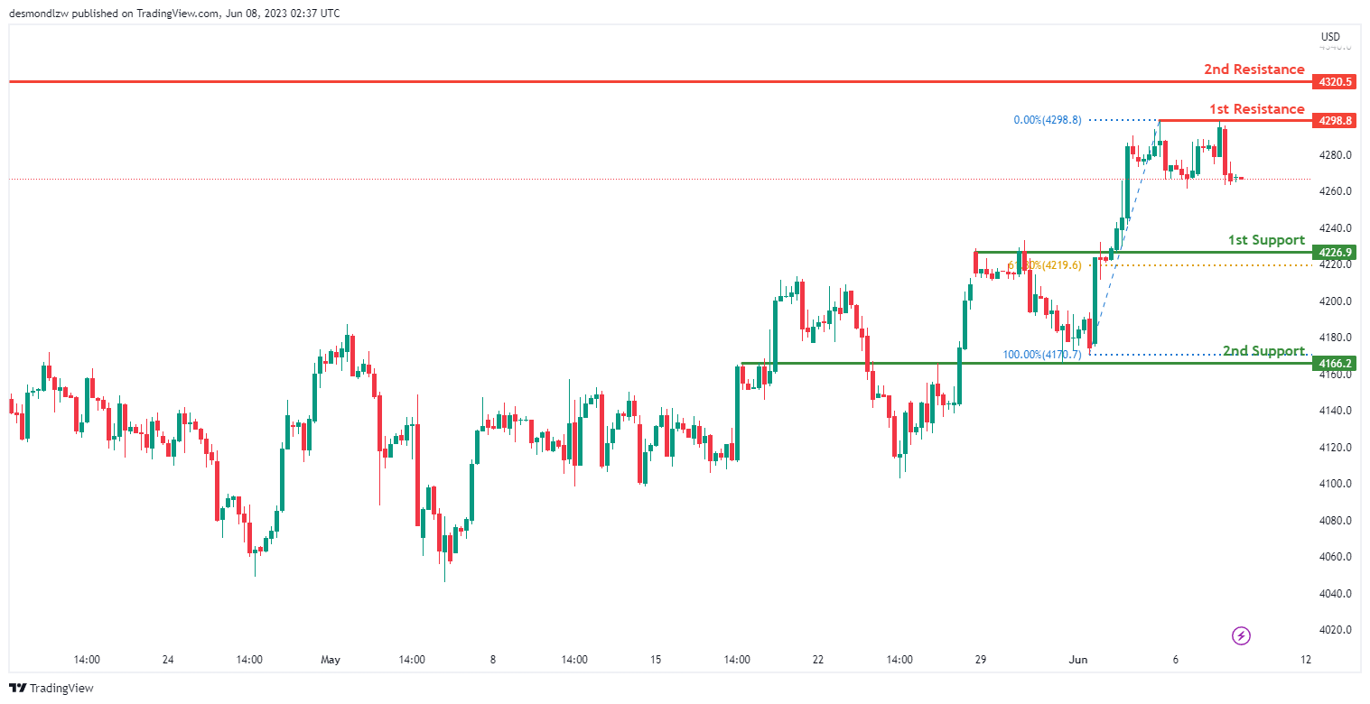Screen dimensions: 1370x704
Task: Select the 2nd Support text label
Action: (x=1263, y=350)
